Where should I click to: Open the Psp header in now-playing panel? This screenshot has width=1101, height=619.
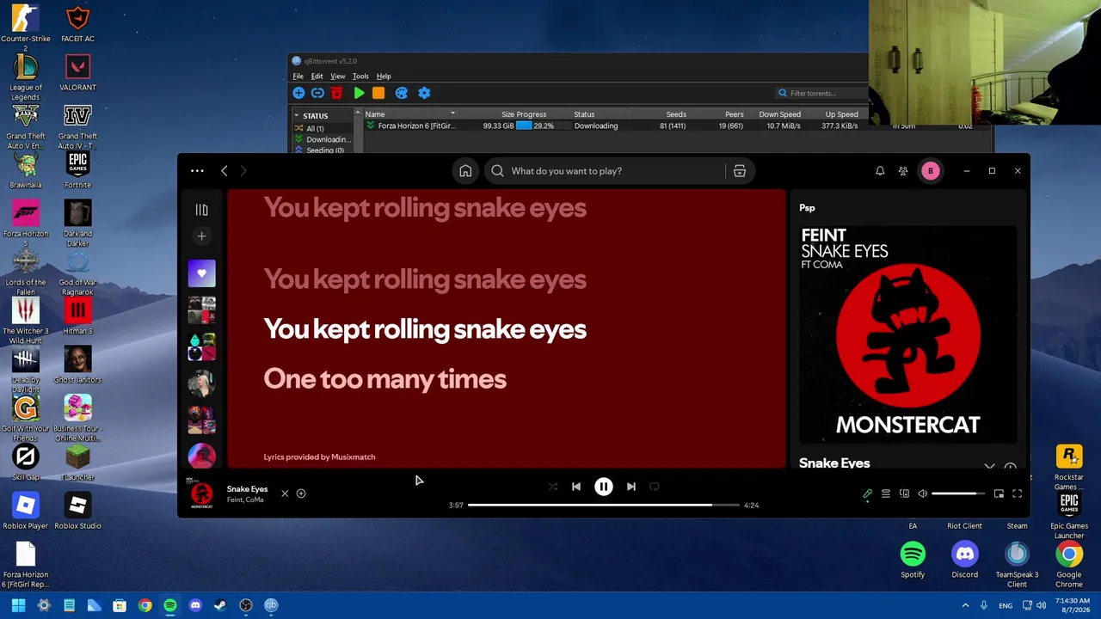807,208
